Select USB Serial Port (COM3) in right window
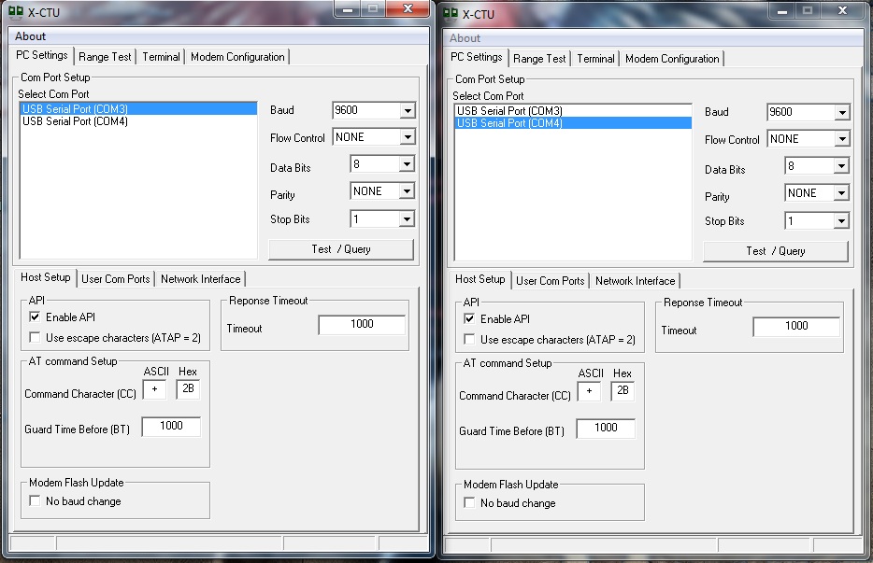Image resolution: width=873 pixels, height=563 pixels. click(574, 111)
